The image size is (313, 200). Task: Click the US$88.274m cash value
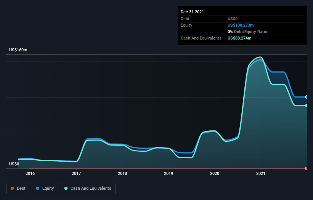coord(239,38)
